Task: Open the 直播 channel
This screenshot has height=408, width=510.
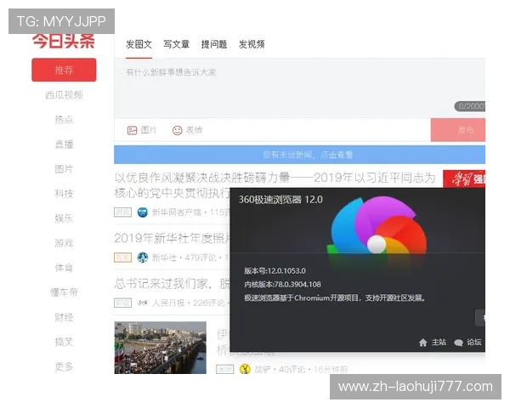Action: [x=64, y=144]
